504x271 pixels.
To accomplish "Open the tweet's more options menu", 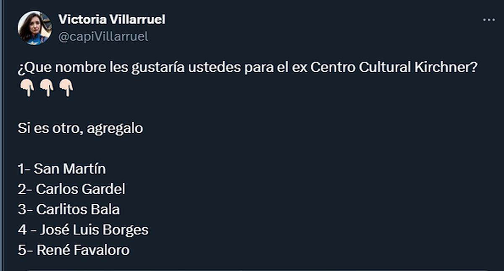I will [489, 20].
